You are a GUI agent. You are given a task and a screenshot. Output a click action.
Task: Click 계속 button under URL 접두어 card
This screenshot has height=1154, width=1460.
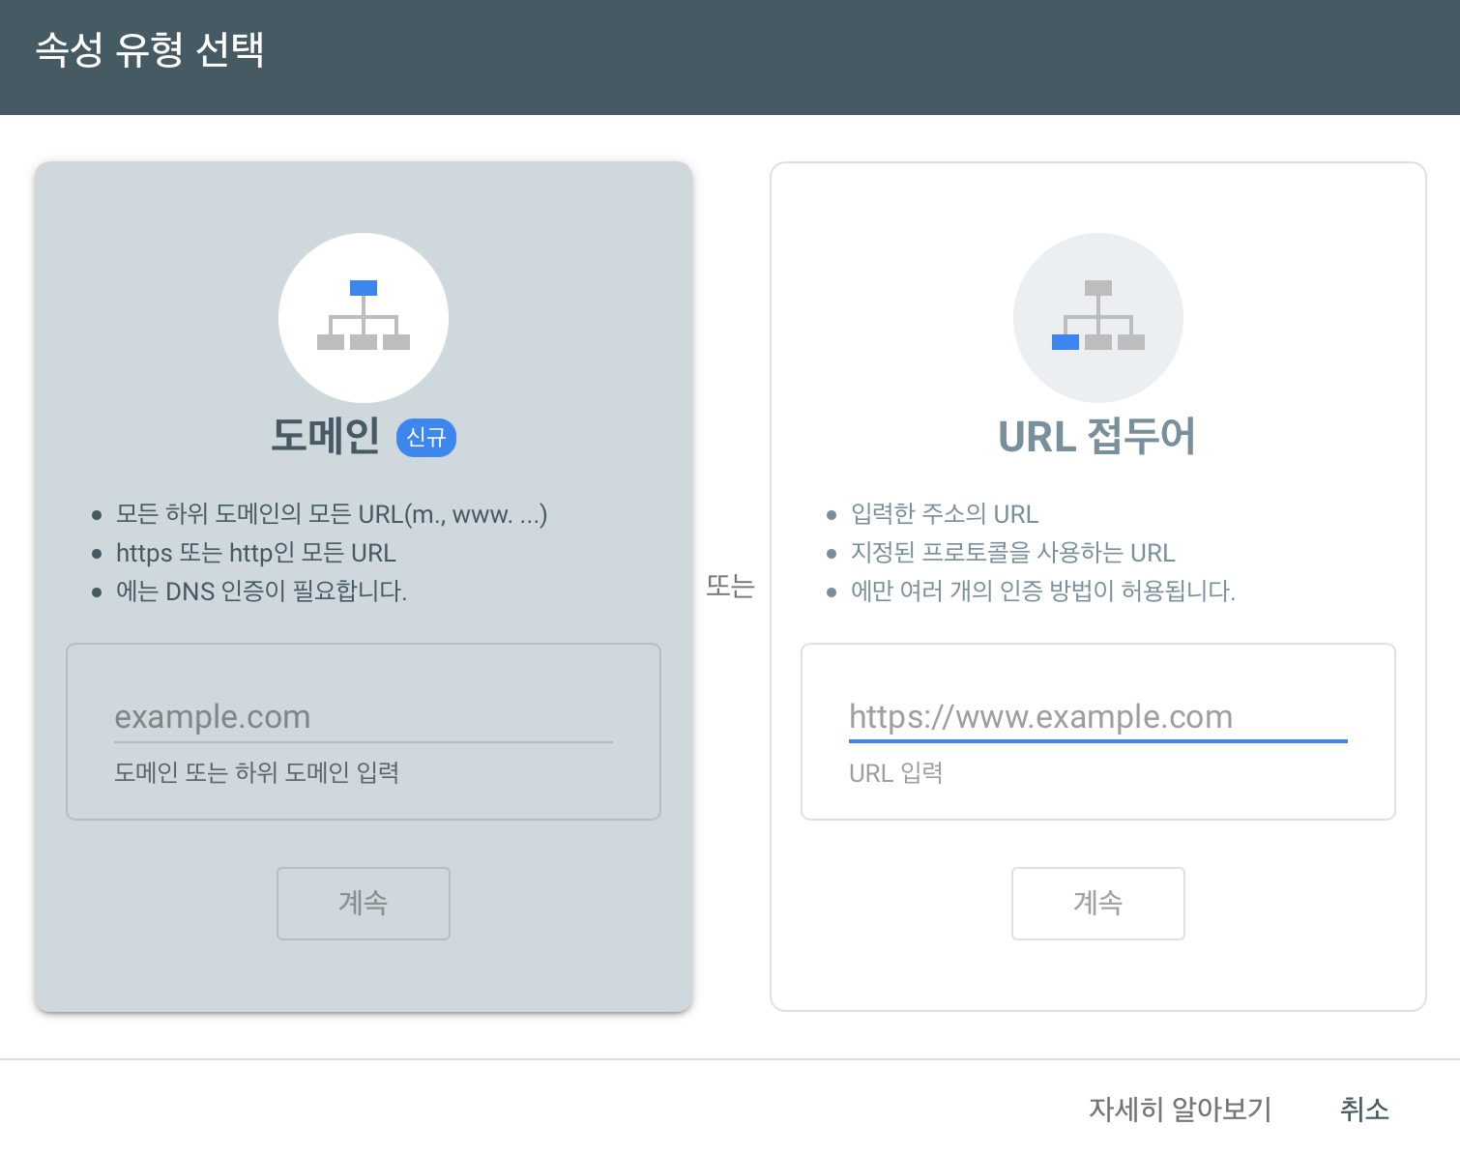point(1098,904)
